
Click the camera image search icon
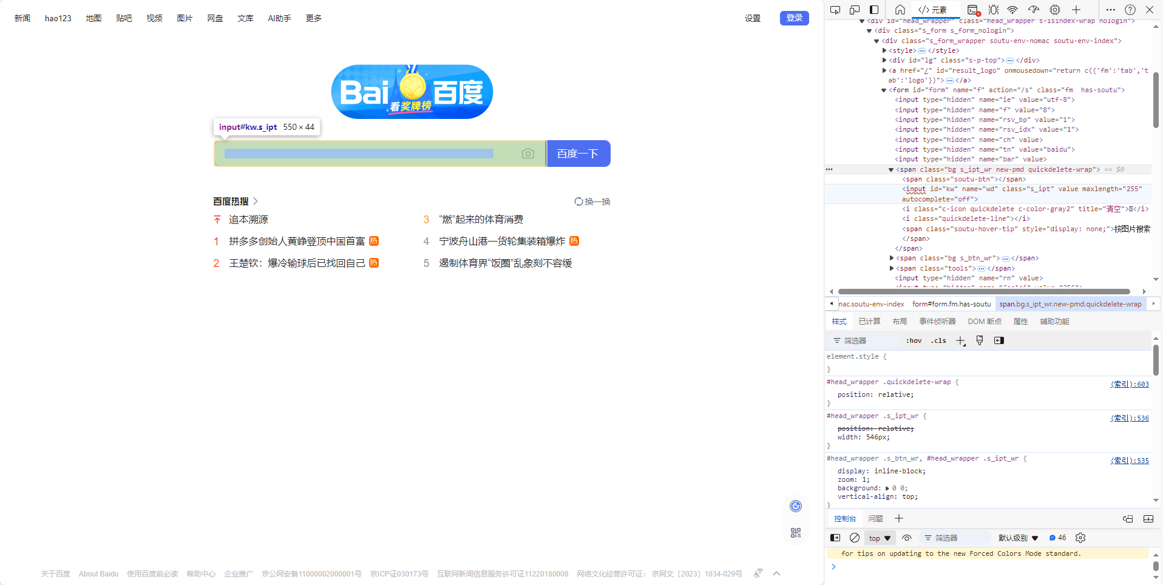[x=528, y=154]
